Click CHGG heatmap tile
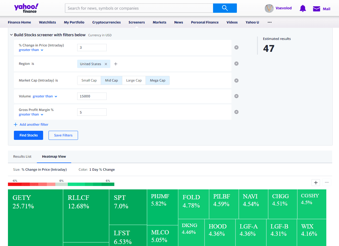 tap(283, 204)
